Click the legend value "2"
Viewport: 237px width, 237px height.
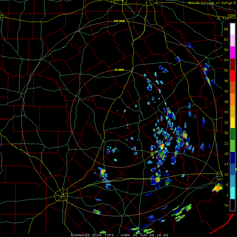pos(227,195)
